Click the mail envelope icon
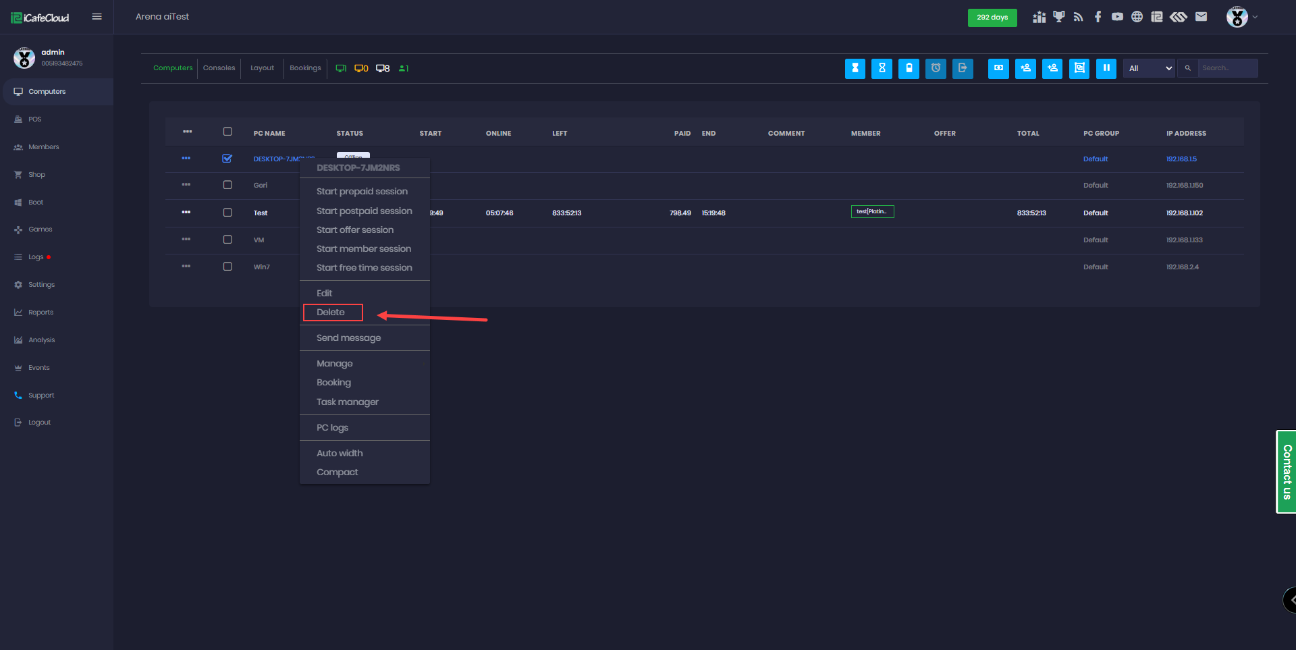Viewport: 1296px width, 650px height. (1201, 17)
